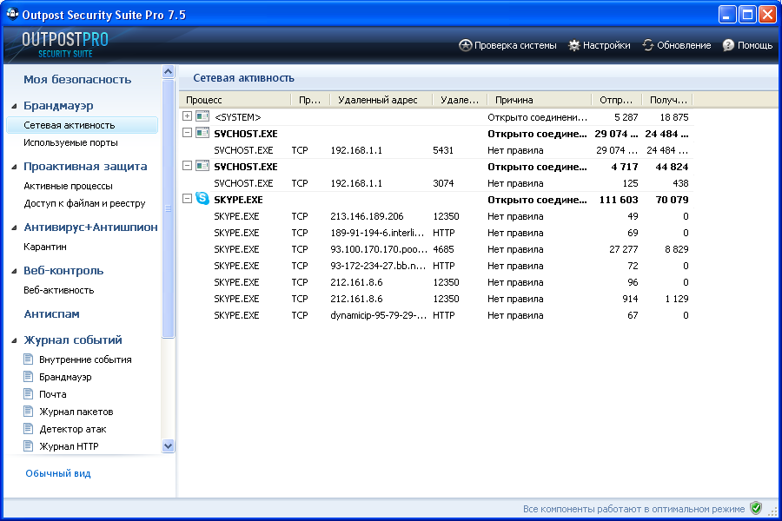Select Сетевая активность in sidebar
The width and height of the screenshot is (782, 521).
[83, 125]
